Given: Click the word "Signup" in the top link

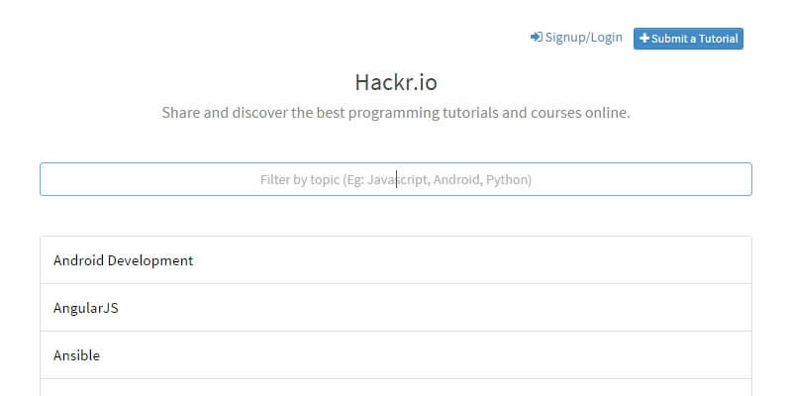Looking at the screenshot, I should [565, 38].
